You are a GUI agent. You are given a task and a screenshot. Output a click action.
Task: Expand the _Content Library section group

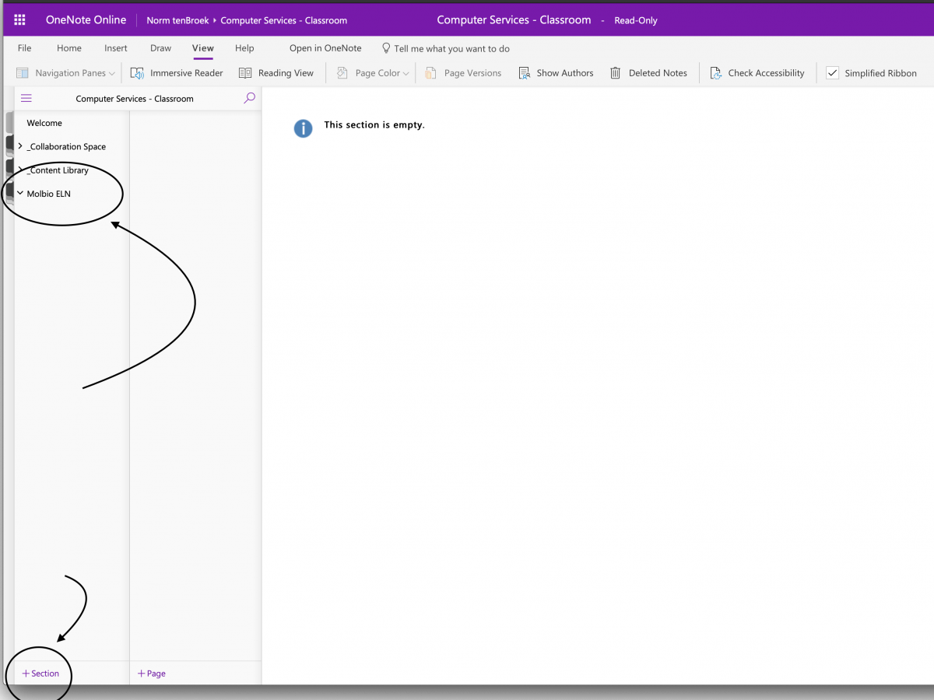pyautogui.click(x=20, y=170)
